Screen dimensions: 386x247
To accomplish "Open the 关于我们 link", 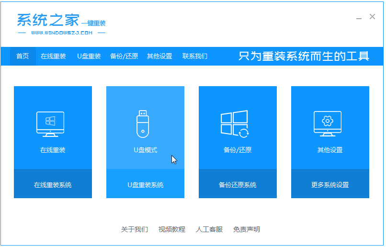I will click(135, 230).
